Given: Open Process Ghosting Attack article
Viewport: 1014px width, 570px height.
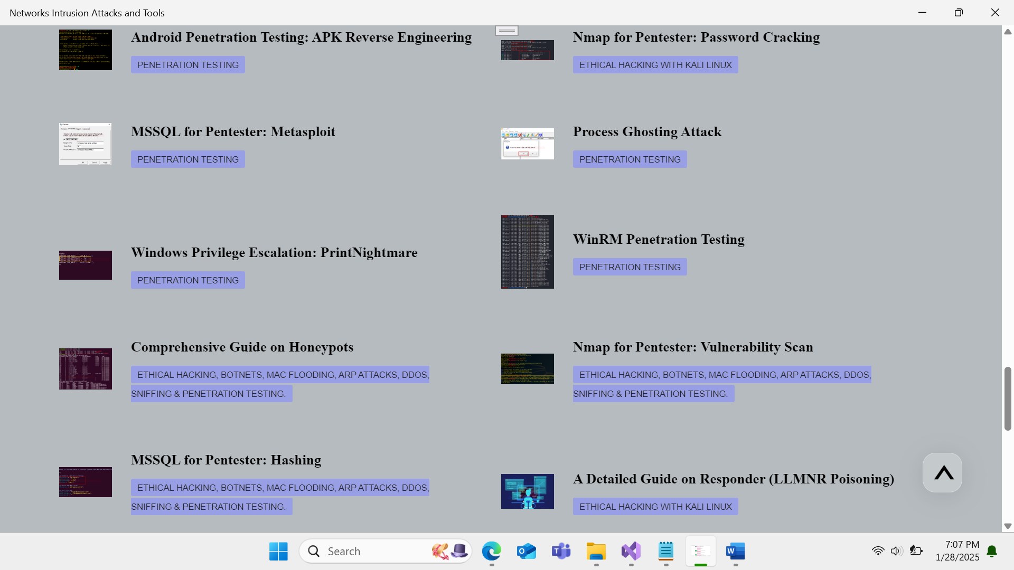Looking at the screenshot, I should pyautogui.click(x=647, y=131).
